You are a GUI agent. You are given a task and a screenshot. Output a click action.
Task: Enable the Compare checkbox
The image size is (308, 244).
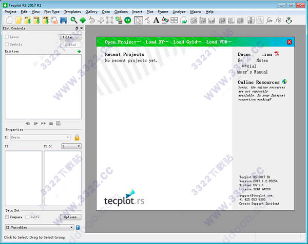[x=7, y=217]
